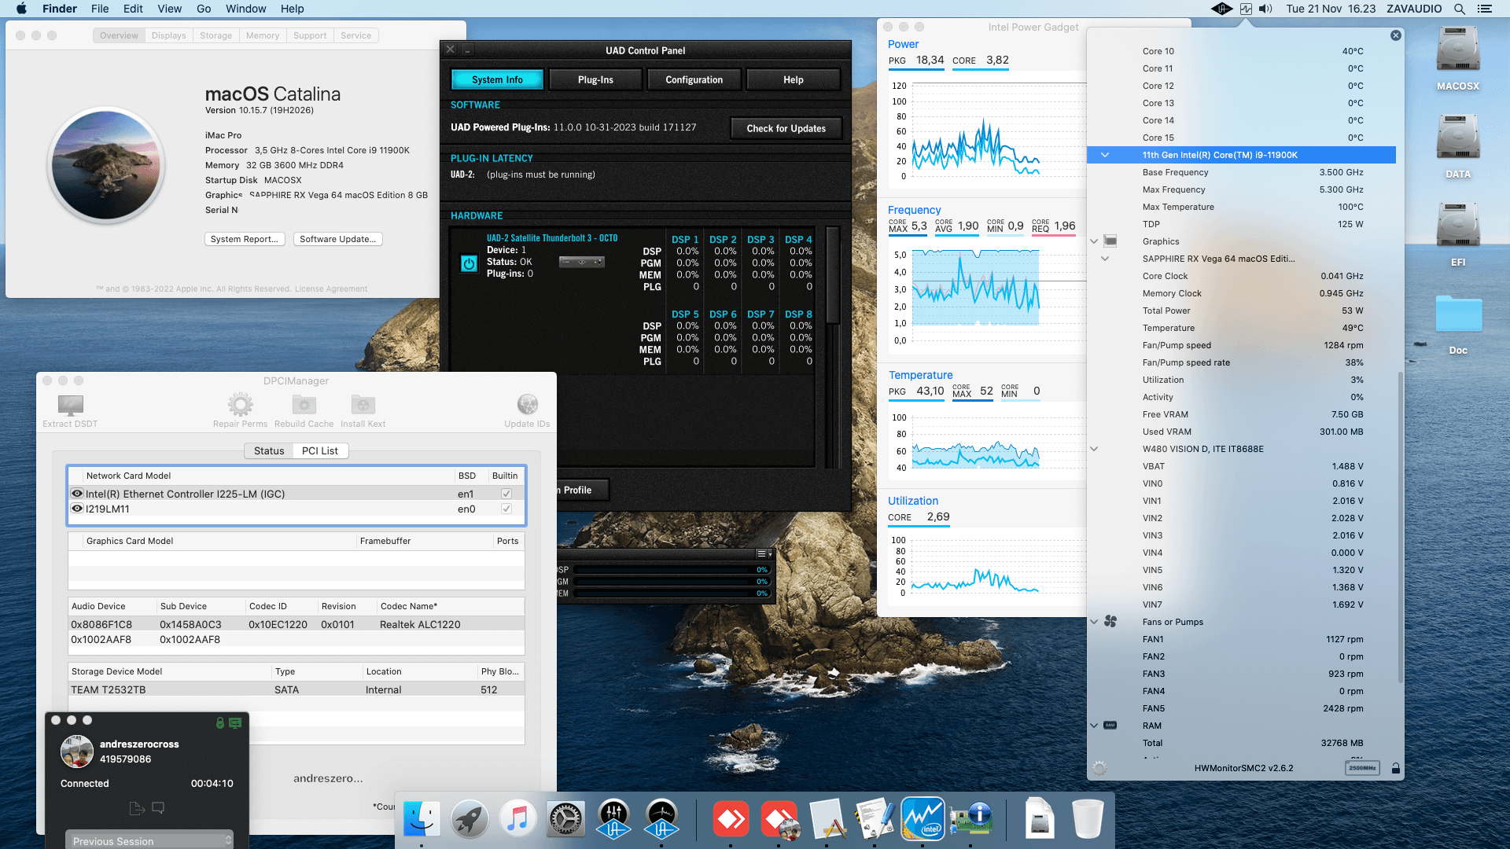Adjust the 2500MHz interval slider in HWMonitor
The height and width of the screenshot is (849, 1510).
click(1362, 768)
